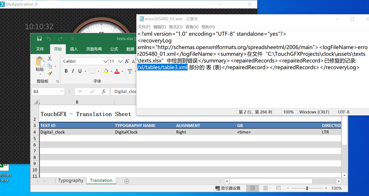This screenshot has width=369, height=196.
Task: Add a new sheet with plus icon
Action: pyautogui.click(x=127, y=181)
